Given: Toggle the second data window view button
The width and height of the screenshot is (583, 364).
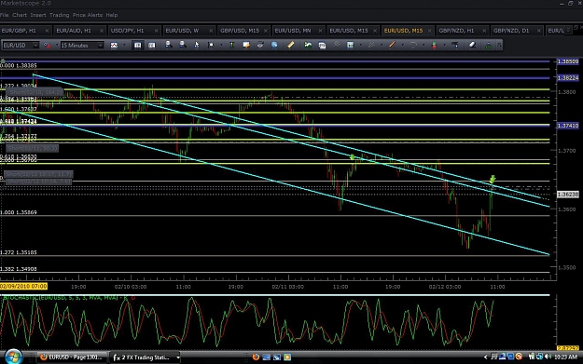Looking at the screenshot, I should (152, 46).
